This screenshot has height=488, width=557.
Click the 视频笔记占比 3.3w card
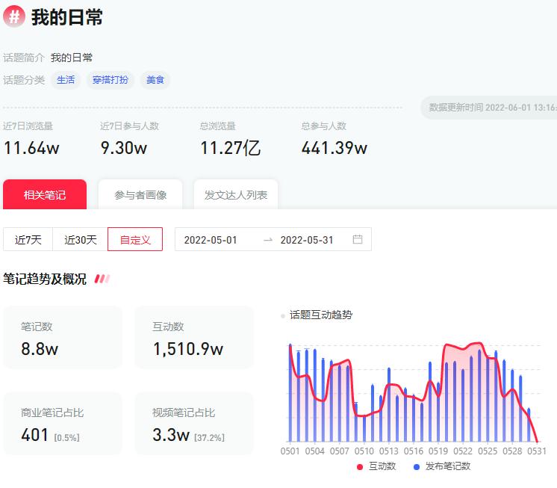(194, 423)
